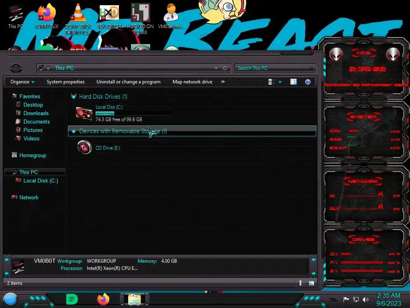
Task: Open Local Disk (C:) in navigation tree
Action: click(x=41, y=180)
